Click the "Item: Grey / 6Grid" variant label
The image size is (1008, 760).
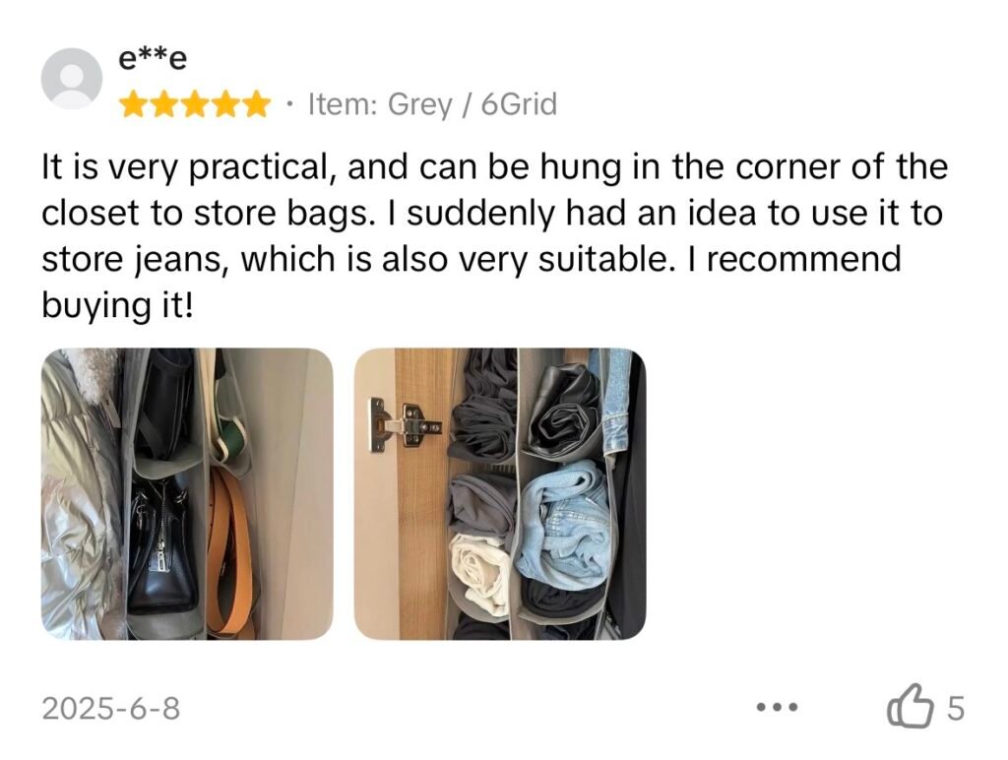point(432,103)
